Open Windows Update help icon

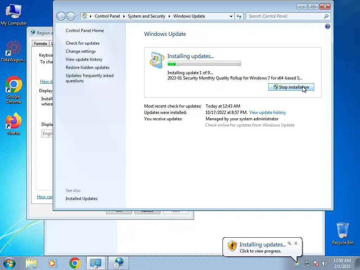[327, 26]
